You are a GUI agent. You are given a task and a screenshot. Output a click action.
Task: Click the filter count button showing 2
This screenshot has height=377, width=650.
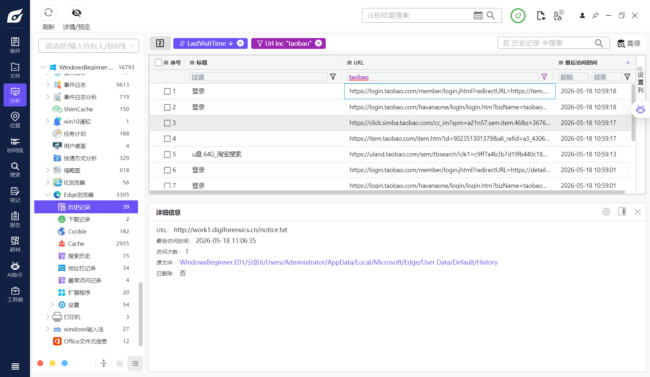click(160, 43)
